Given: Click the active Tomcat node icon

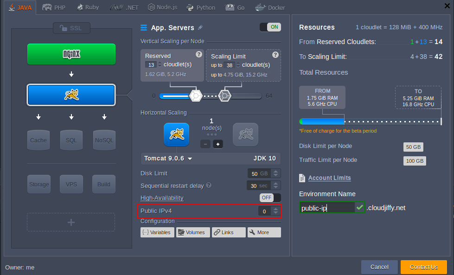Looking at the screenshot, I should pyautogui.click(x=176, y=134).
